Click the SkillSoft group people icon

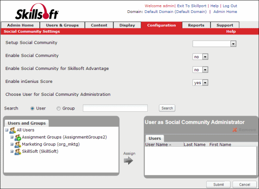[x=18, y=152]
